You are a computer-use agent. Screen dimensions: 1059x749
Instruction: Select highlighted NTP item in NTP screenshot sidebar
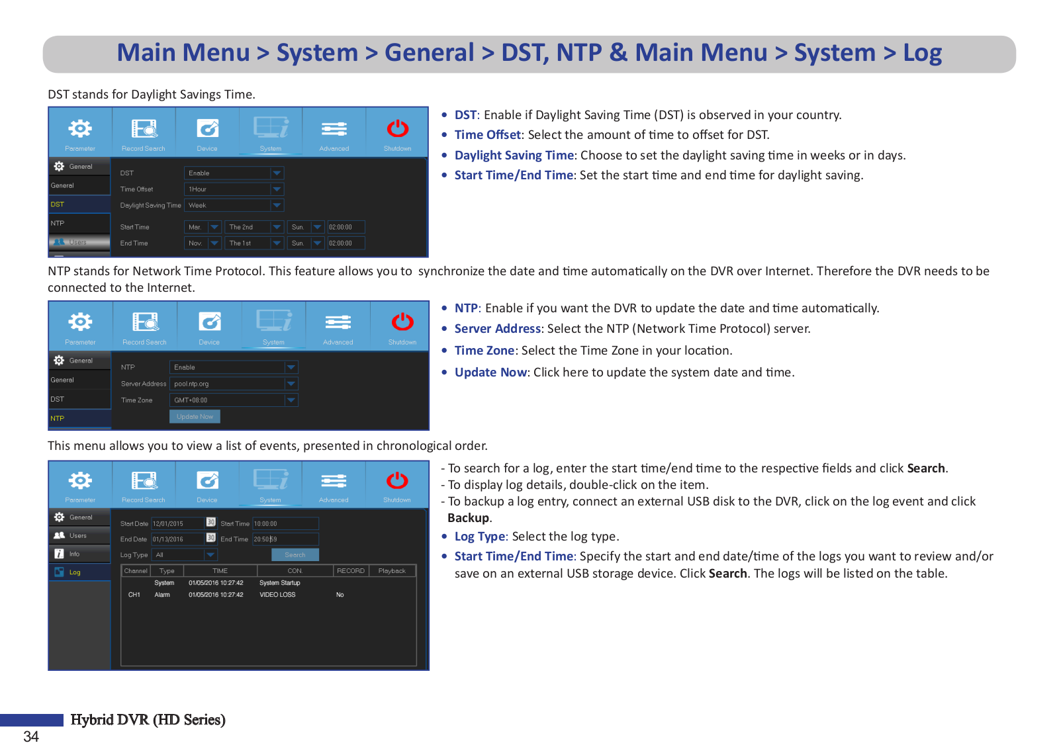point(79,418)
